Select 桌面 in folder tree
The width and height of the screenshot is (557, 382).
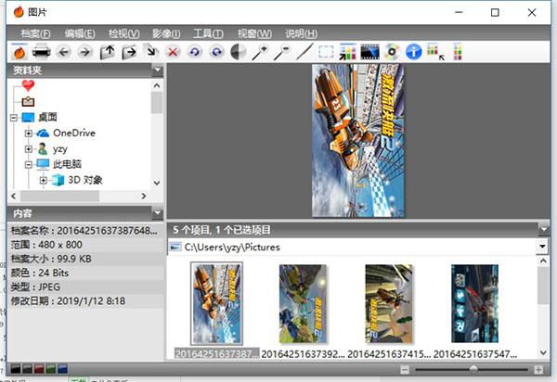47,117
